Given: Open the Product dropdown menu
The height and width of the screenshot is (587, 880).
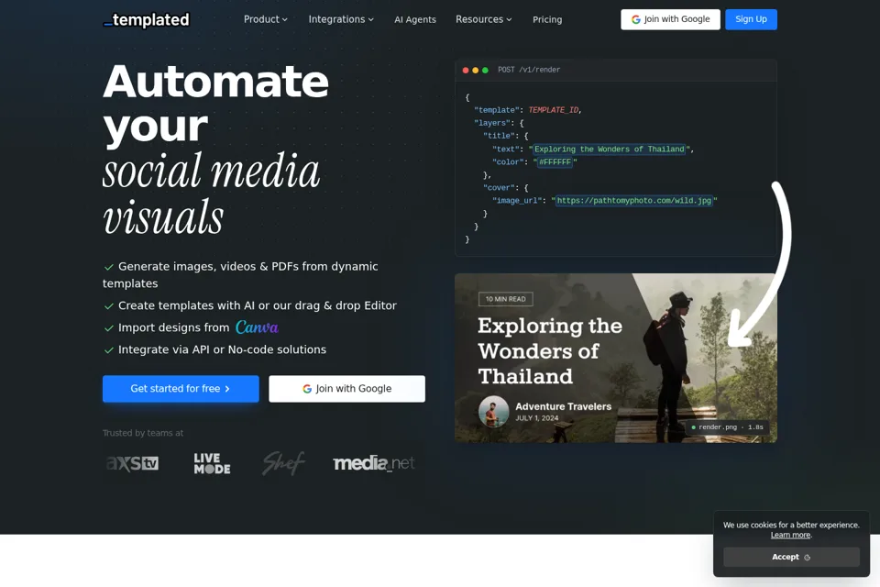Looking at the screenshot, I should tap(266, 19).
